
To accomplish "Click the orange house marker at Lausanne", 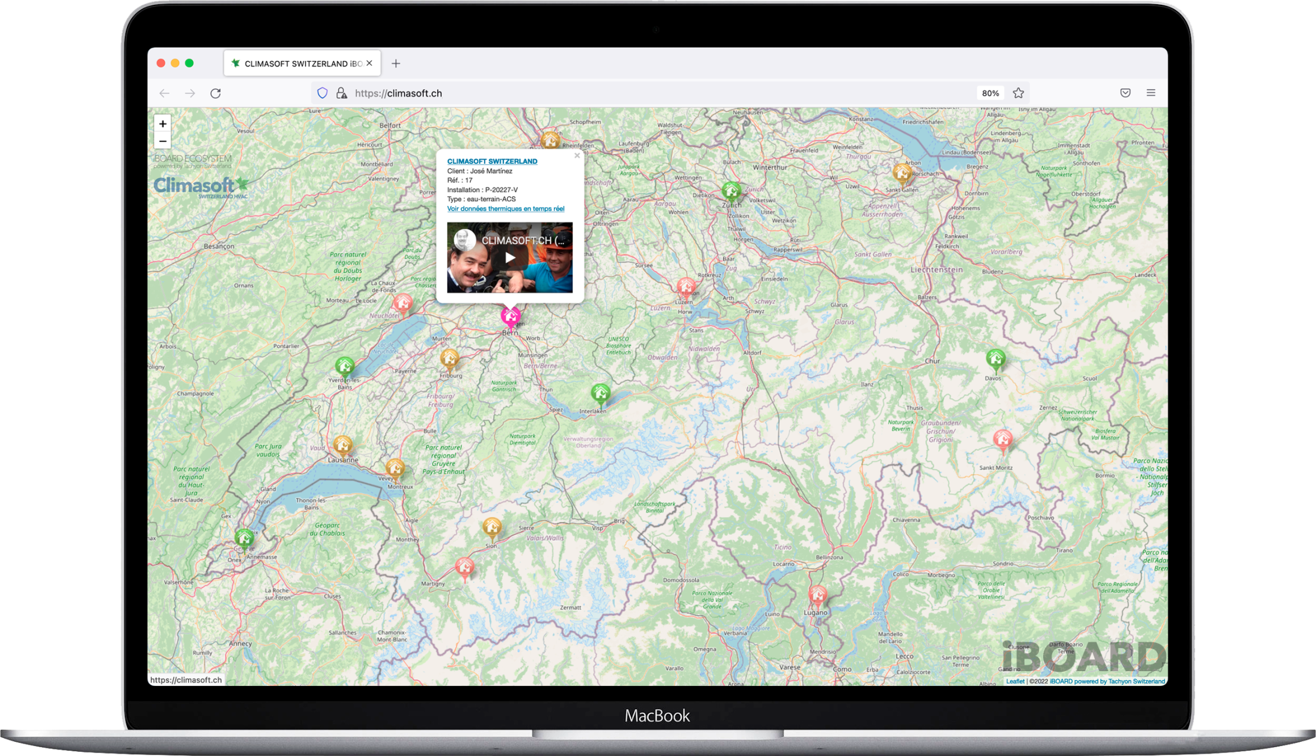I will coord(342,445).
